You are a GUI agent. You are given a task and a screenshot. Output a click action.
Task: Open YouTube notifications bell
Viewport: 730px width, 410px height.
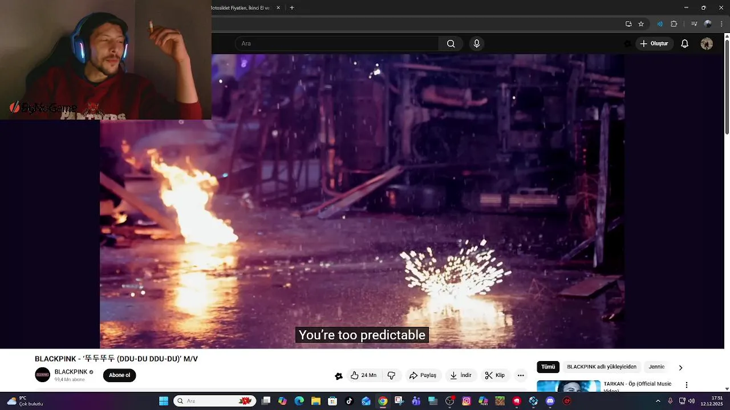pyautogui.click(x=685, y=44)
